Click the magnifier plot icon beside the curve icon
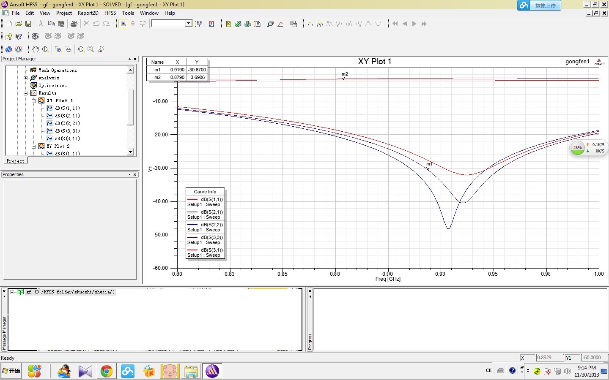The image size is (609, 380). (271, 24)
